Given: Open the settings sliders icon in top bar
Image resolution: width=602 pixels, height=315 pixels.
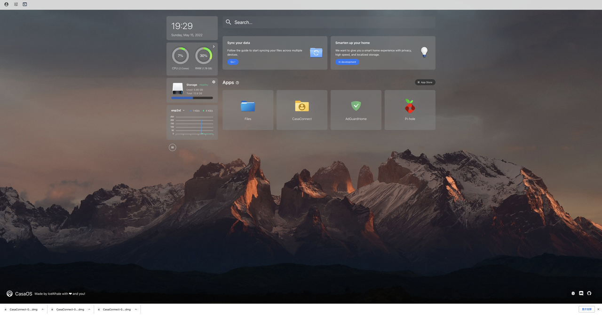Looking at the screenshot, I should tap(16, 4).
